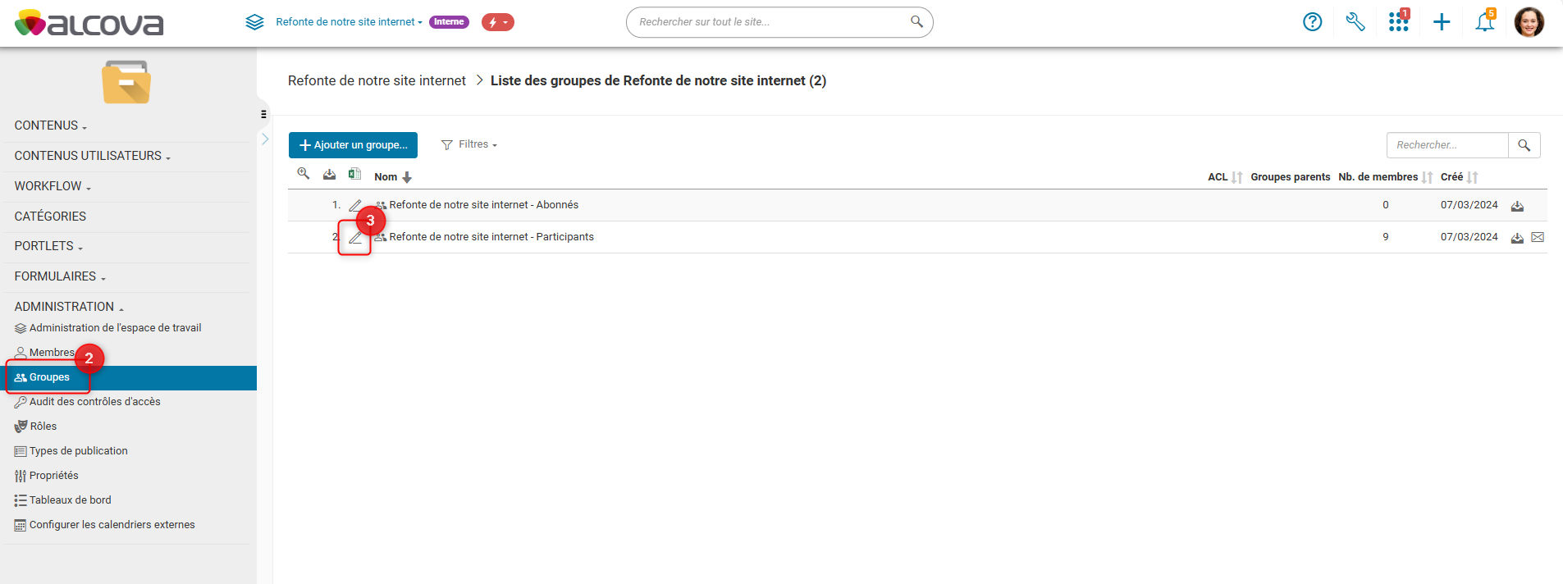
Task: Open the Rôles admin menu item
Action: tap(43, 427)
